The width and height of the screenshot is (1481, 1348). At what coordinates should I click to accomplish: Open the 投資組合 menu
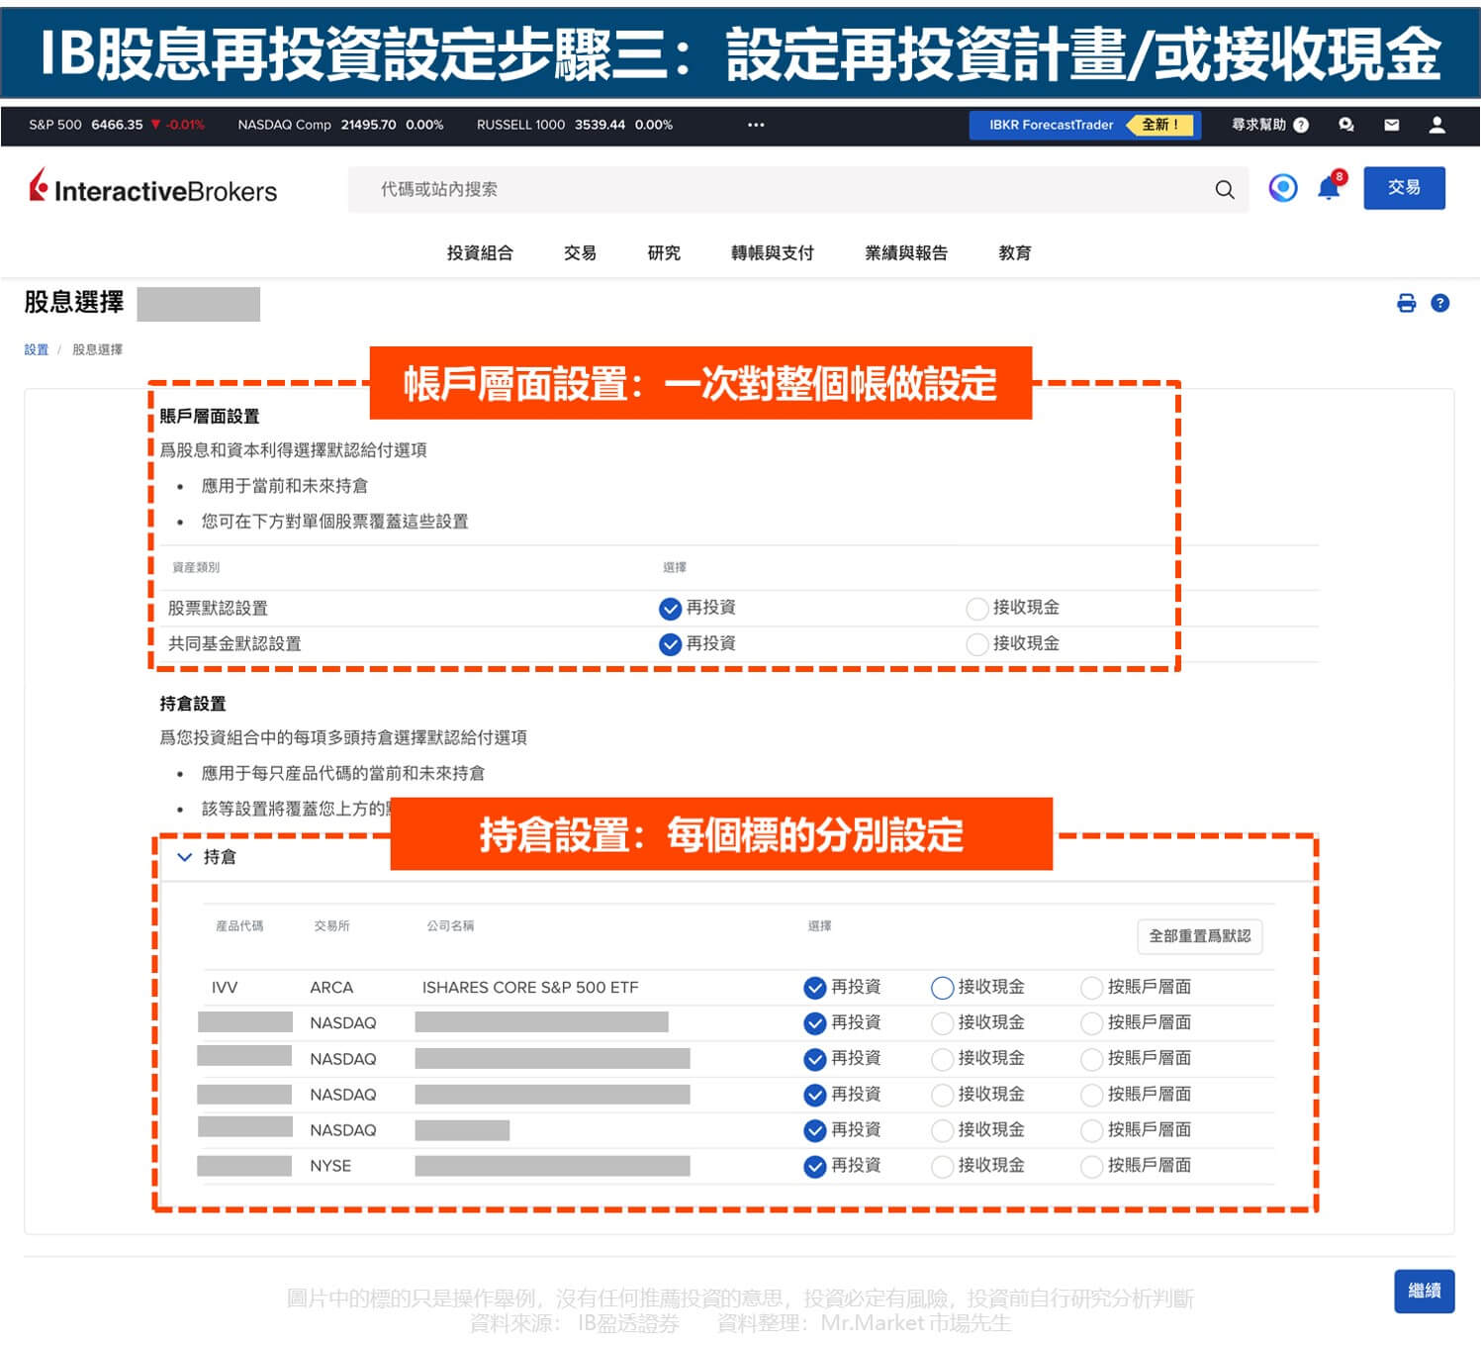pyautogui.click(x=480, y=253)
